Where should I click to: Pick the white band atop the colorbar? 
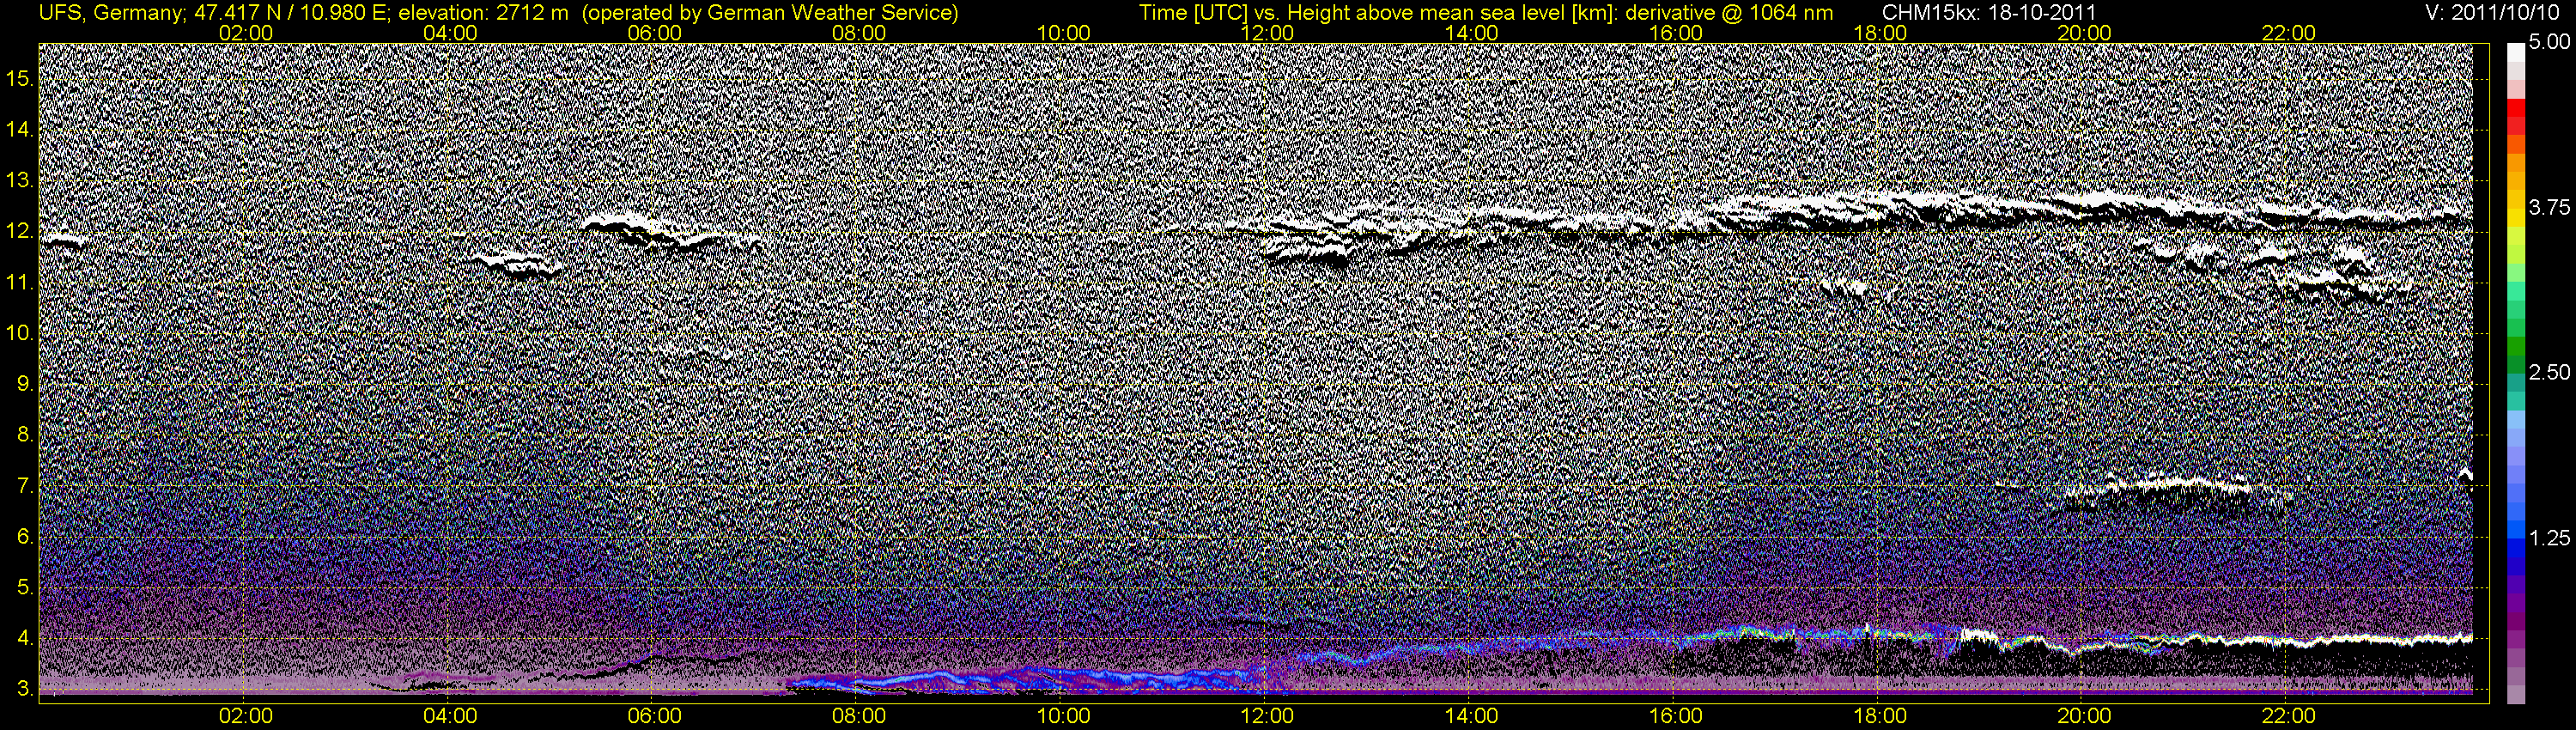coord(2516,52)
